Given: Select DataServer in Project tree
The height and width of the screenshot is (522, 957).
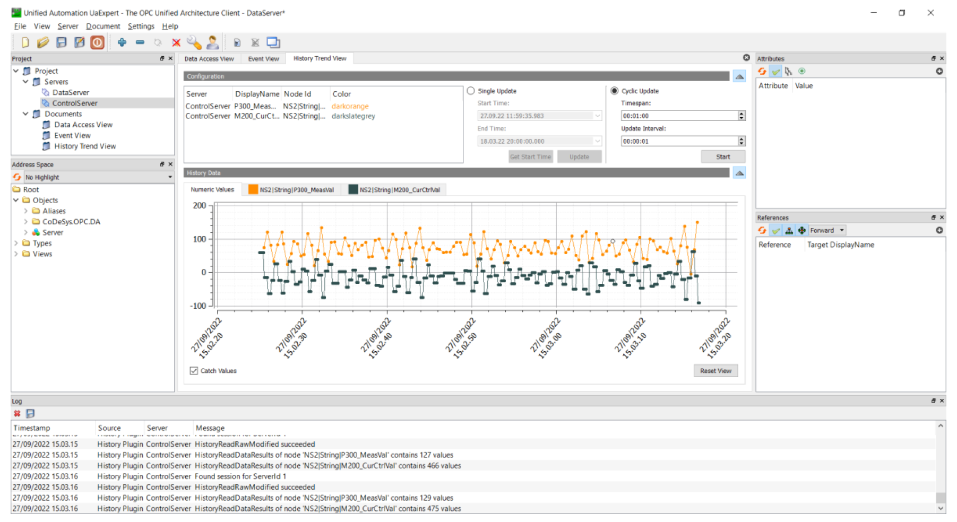Looking at the screenshot, I should (x=71, y=92).
